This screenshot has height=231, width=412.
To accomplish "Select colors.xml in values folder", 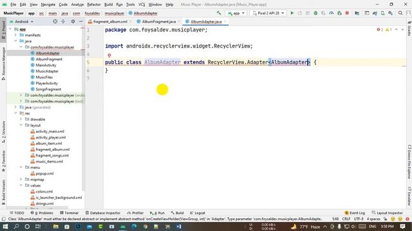I will 44,191.
